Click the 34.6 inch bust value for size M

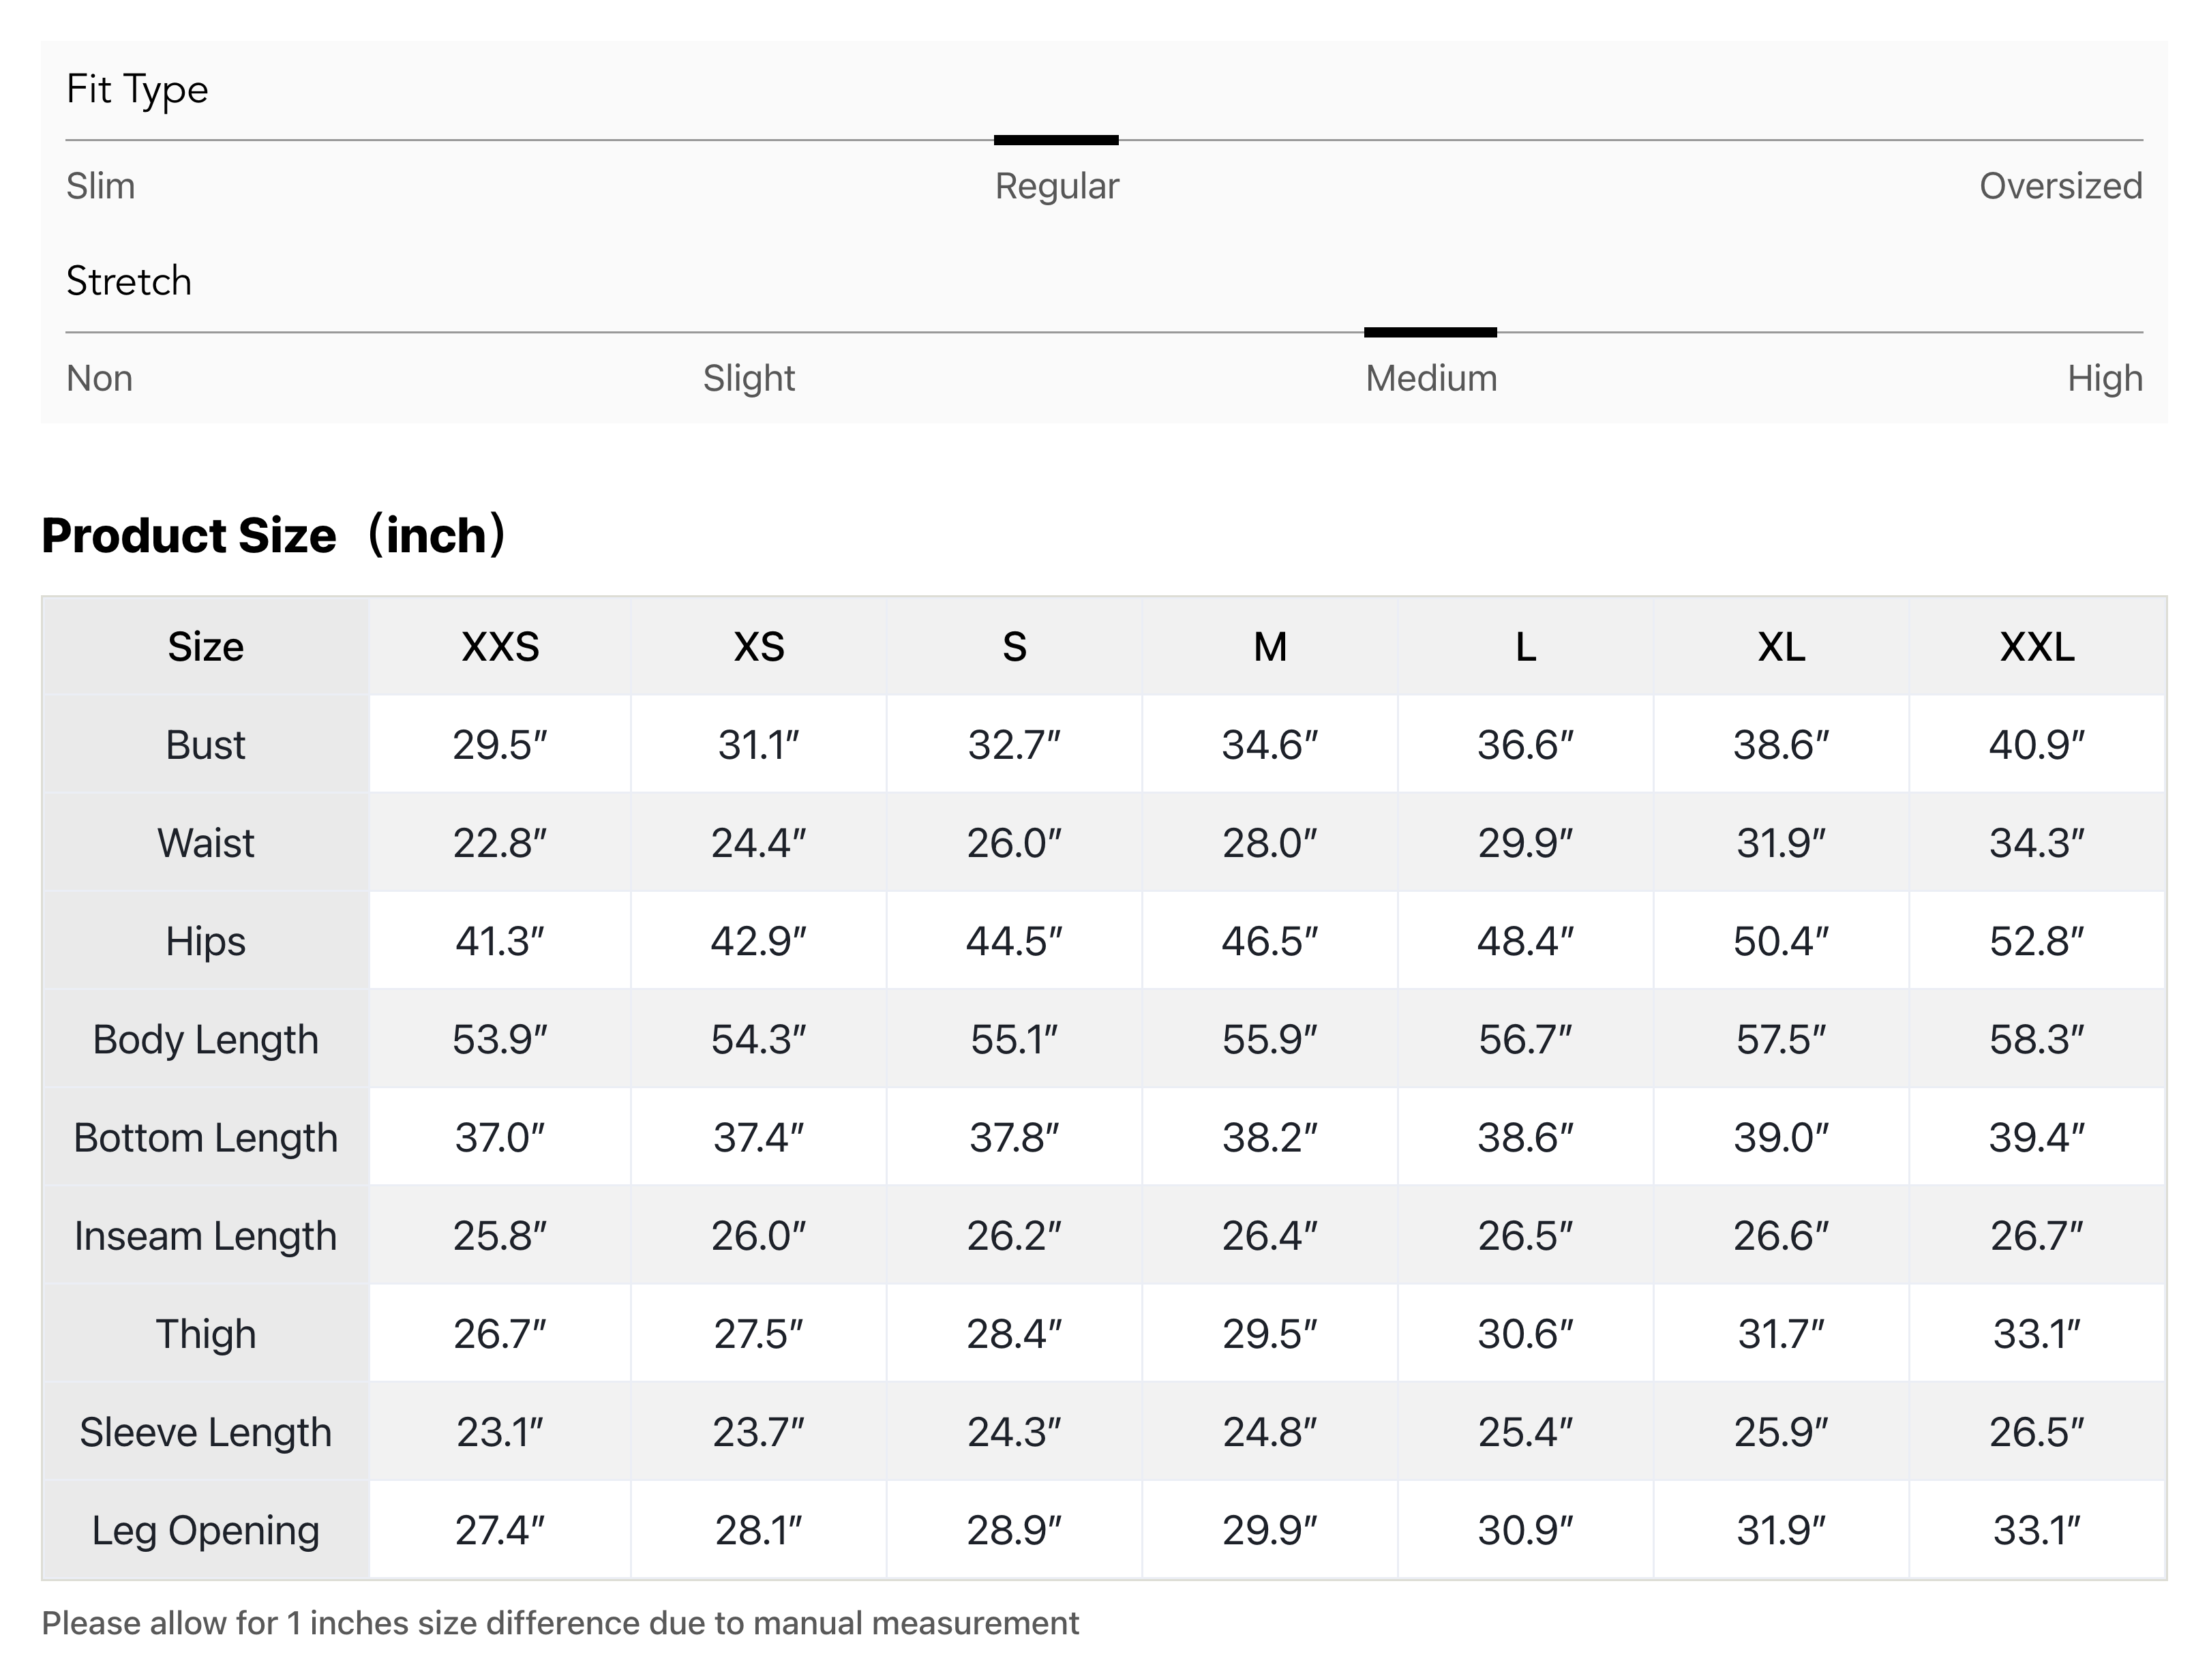[1270, 744]
